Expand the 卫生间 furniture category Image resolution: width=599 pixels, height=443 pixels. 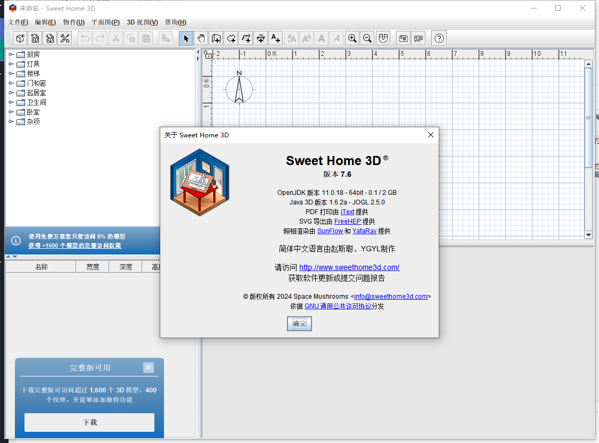[11, 102]
